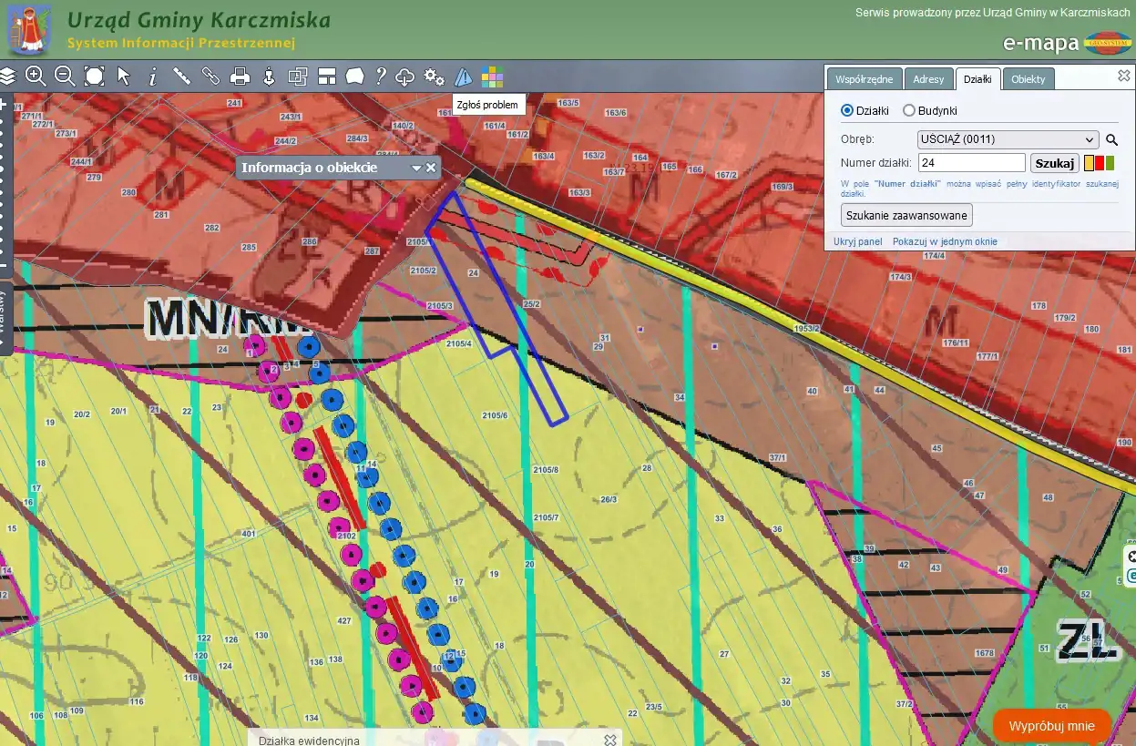Click the Numer działki input field
This screenshot has height=746, width=1136.
pos(971,163)
